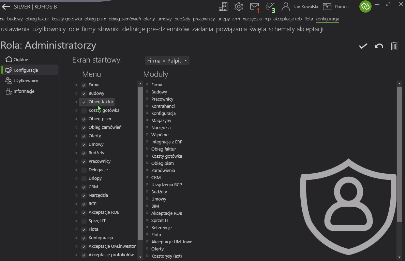Select Informacje in the sidebar

(20, 91)
